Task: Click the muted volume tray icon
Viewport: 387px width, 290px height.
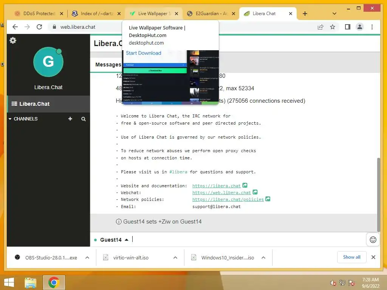Action: point(333,283)
